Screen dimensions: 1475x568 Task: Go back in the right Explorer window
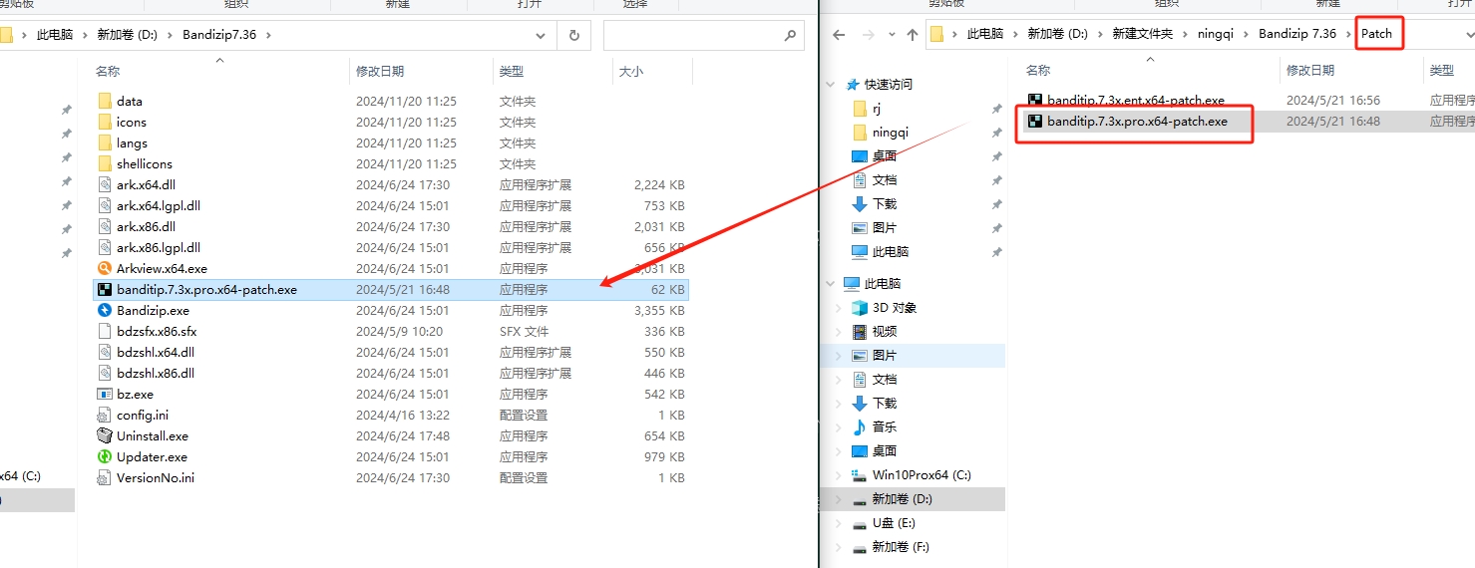click(x=839, y=35)
